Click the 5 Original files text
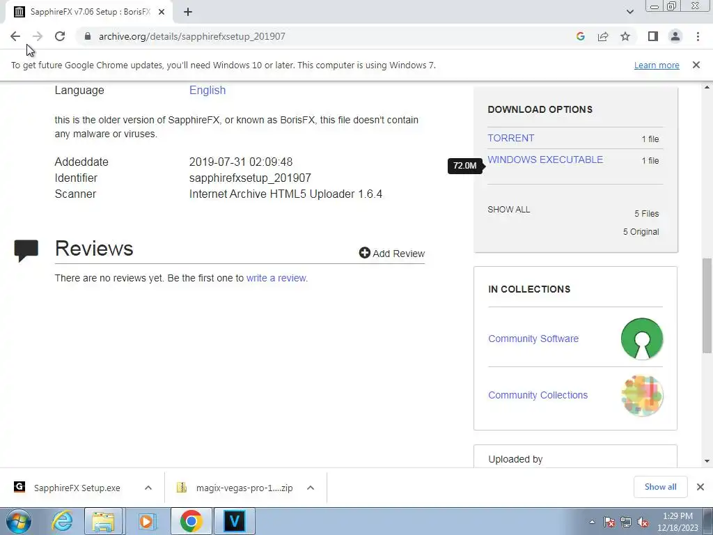Screen dimensions: 713x535 pyautogui.click(x=641, y=231)
